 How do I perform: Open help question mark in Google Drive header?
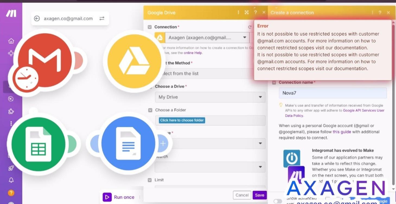pyautogui.click(x=255, y=12)
